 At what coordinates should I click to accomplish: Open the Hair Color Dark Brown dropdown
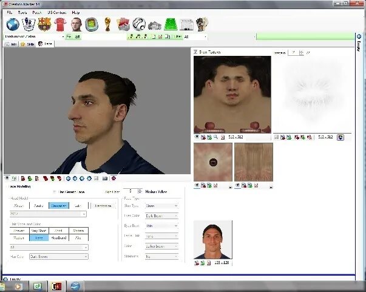click(x=59, y=257)
